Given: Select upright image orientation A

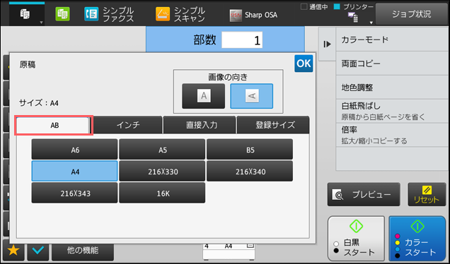Looking at the screenshot, I should click(x=204, y=96).
